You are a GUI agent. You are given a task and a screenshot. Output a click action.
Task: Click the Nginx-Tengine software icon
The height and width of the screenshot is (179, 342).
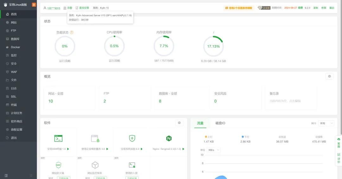click(169, 138)
